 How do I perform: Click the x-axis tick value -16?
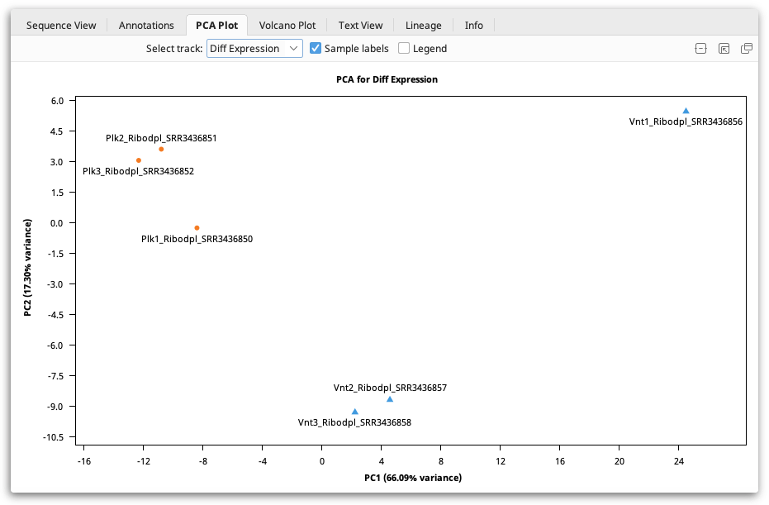coord(84,461)
